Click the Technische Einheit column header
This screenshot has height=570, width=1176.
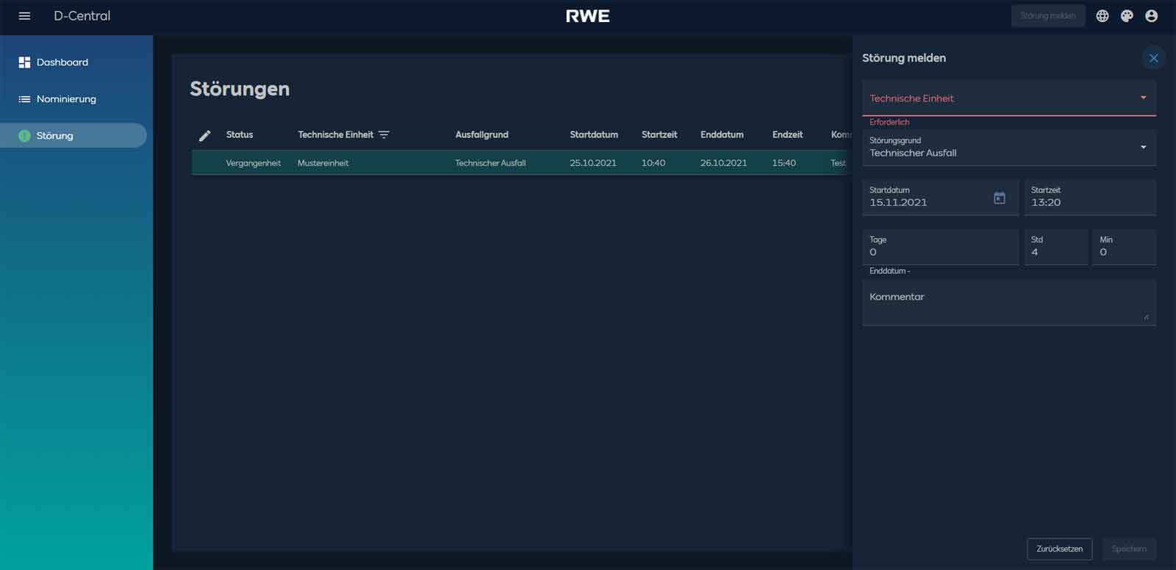point(335,135)
